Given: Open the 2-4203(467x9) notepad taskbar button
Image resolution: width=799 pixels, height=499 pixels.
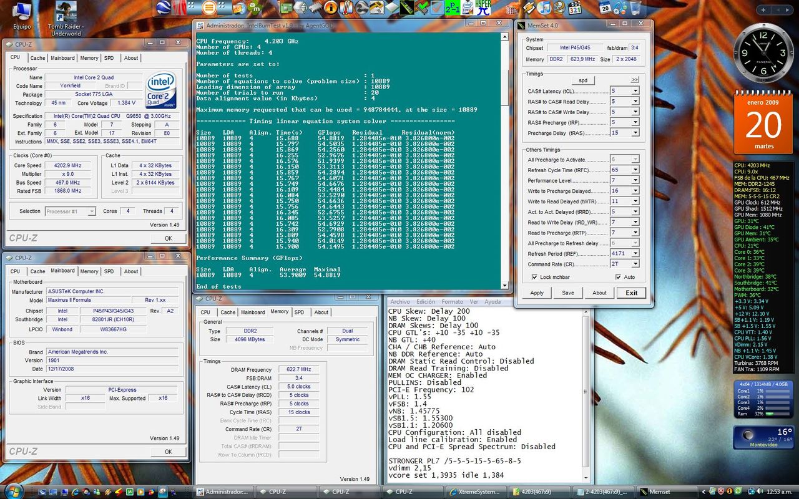Looking at the screenshot, I should click(604, 492).
